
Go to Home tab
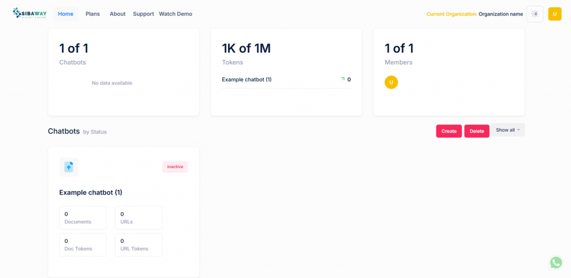(x=66, y=14)
